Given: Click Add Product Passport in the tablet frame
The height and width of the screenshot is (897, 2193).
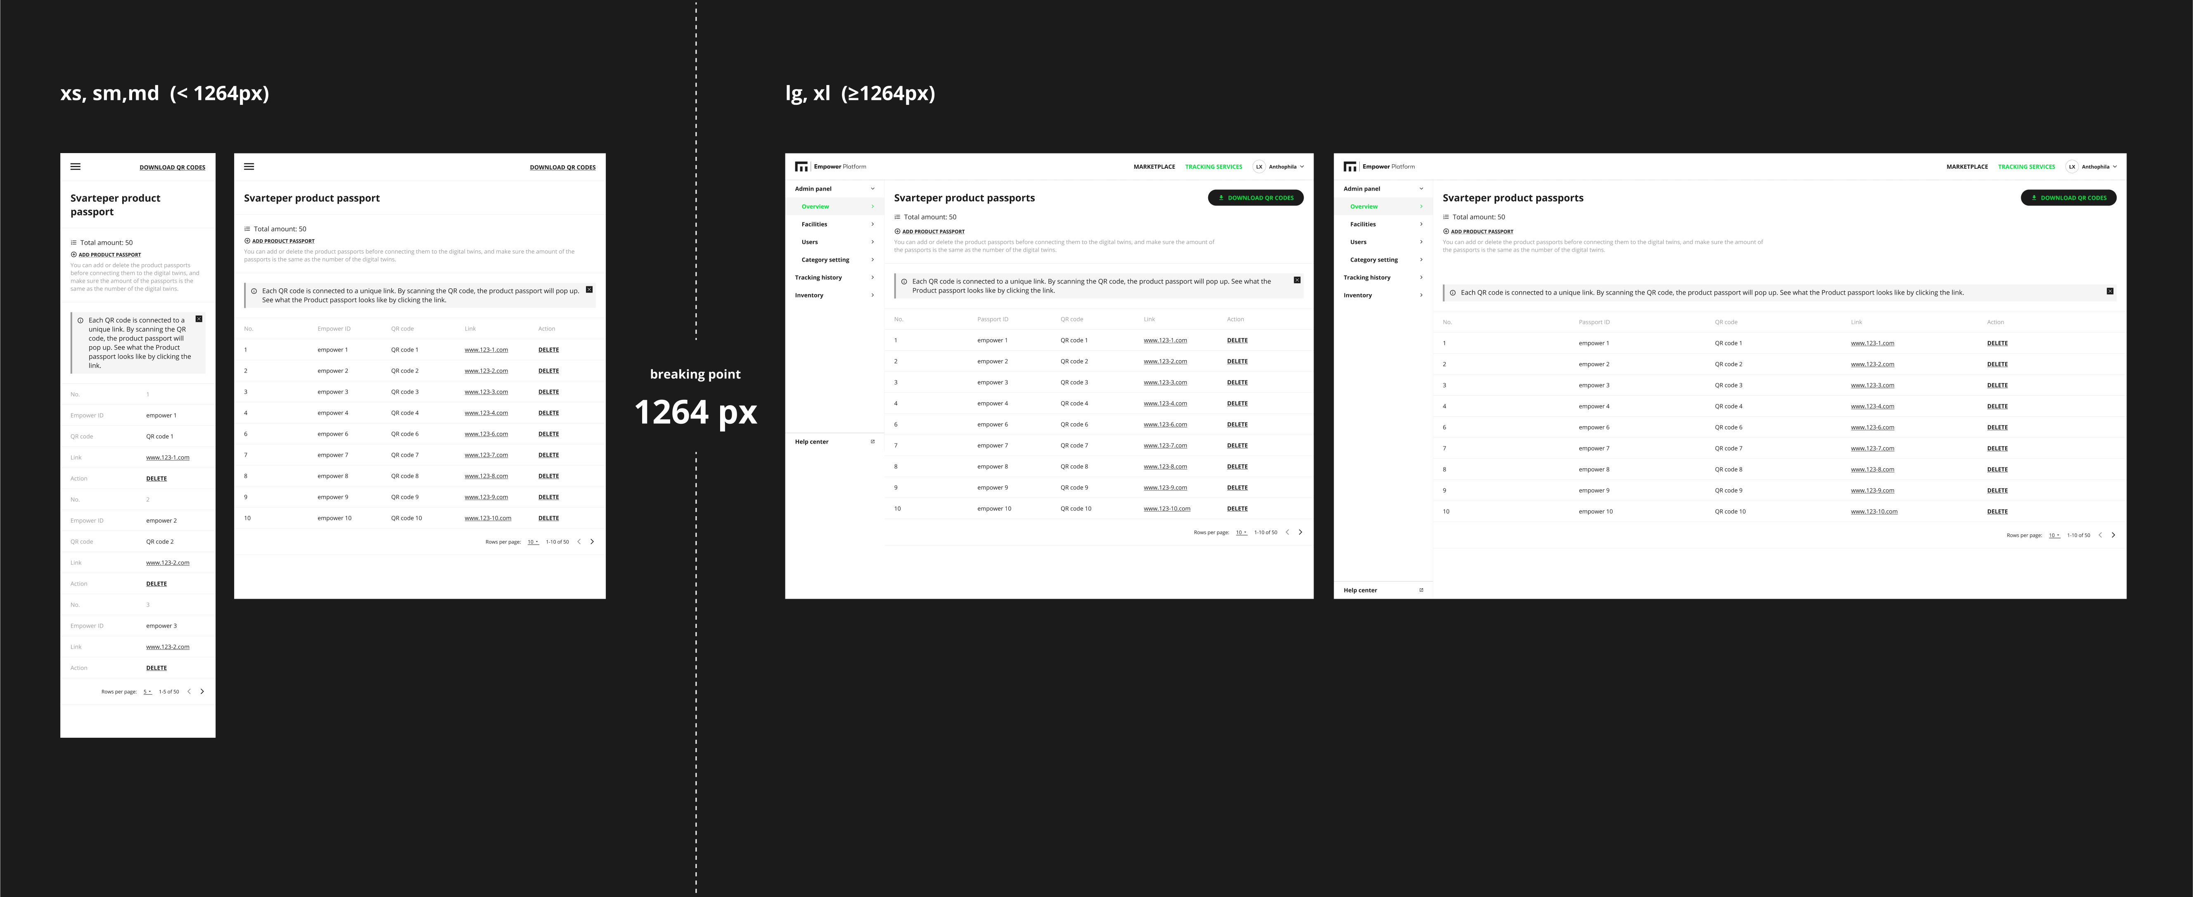Looking at the screenshot, I should coord(279,241).
